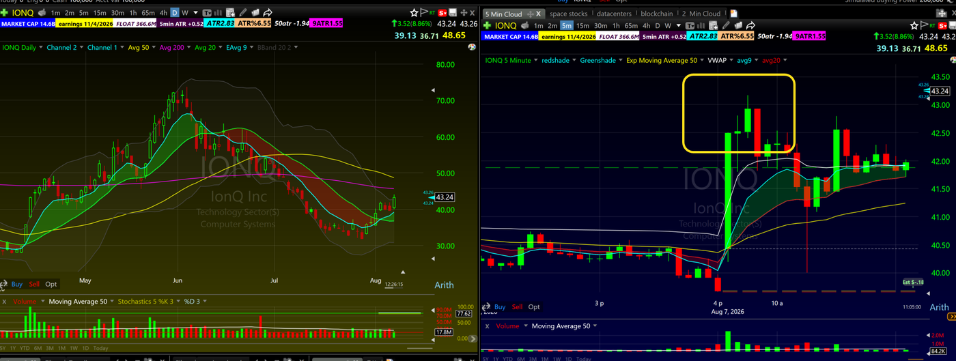Open the indicator table icon in right chart
The height and width of the screenshot is (361, 956).
[713, 25]
